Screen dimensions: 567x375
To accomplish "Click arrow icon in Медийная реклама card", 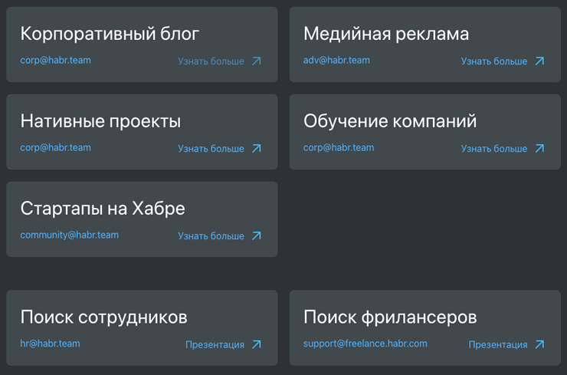I will click(539, 61).
